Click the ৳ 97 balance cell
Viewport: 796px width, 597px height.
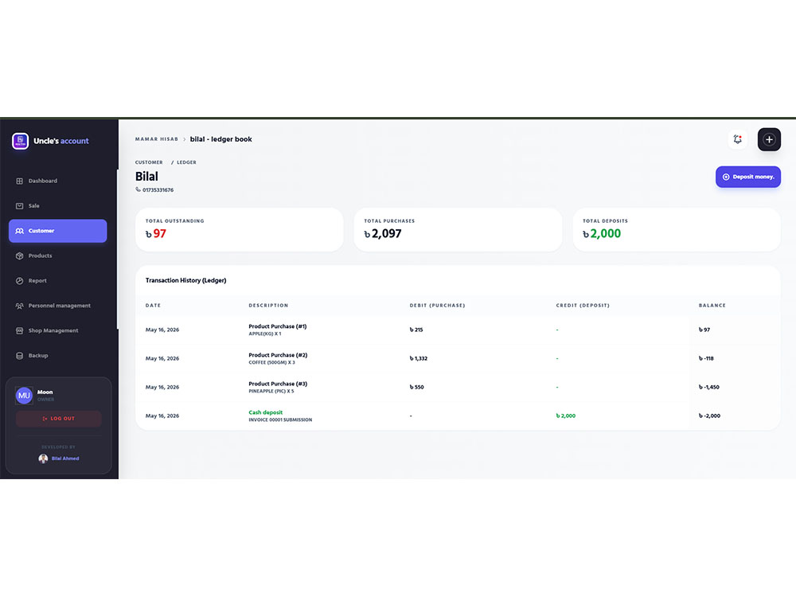(x=704, y=330)
